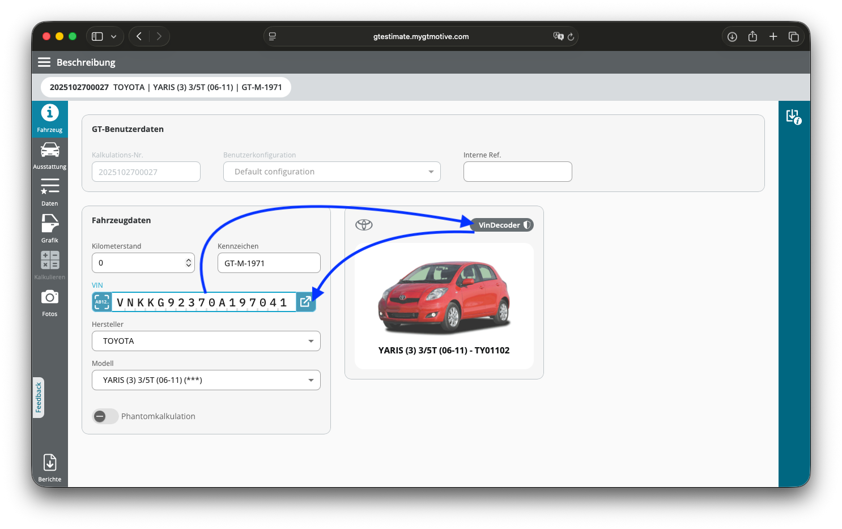Click the Fahrzeugdaten heading

pyautogui.click(x=121, y=220)
